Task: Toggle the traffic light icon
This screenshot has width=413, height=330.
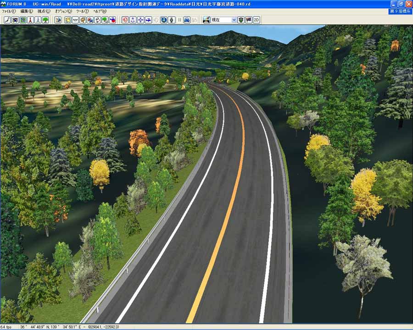Action: click(x=241, y=20)
